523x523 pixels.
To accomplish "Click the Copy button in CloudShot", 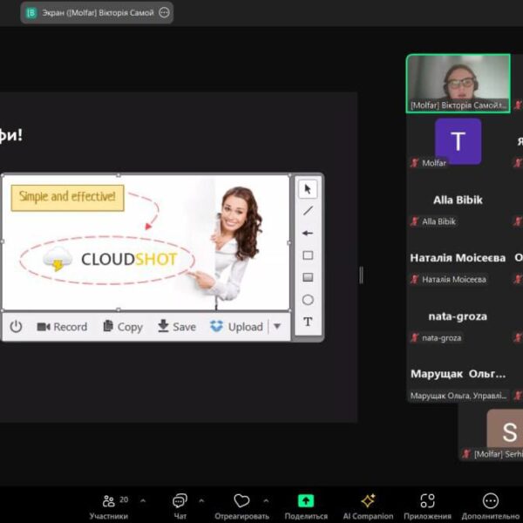I will (123, 327).
